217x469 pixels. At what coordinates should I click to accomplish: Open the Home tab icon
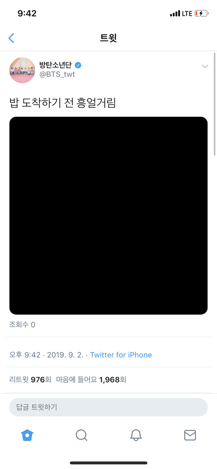pyautogui.click(x=27, y=435)
